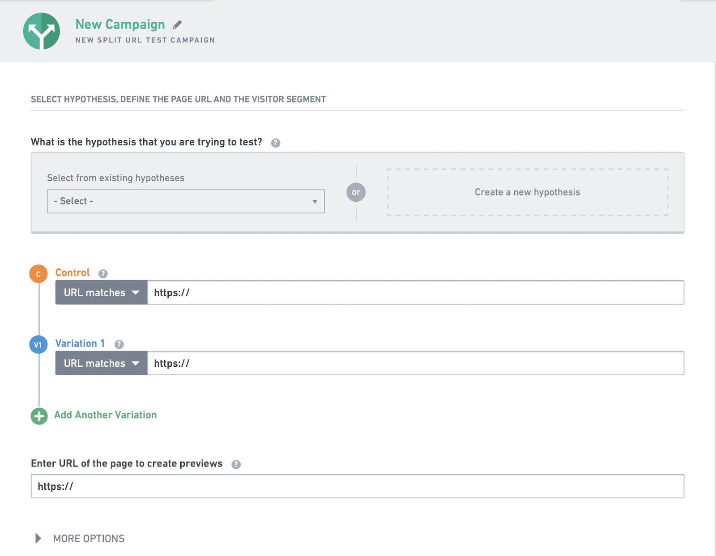Screen dimensions: 716x556
Task: Open the existing hypotheses Select dropdown
Action: click(186, 201)
